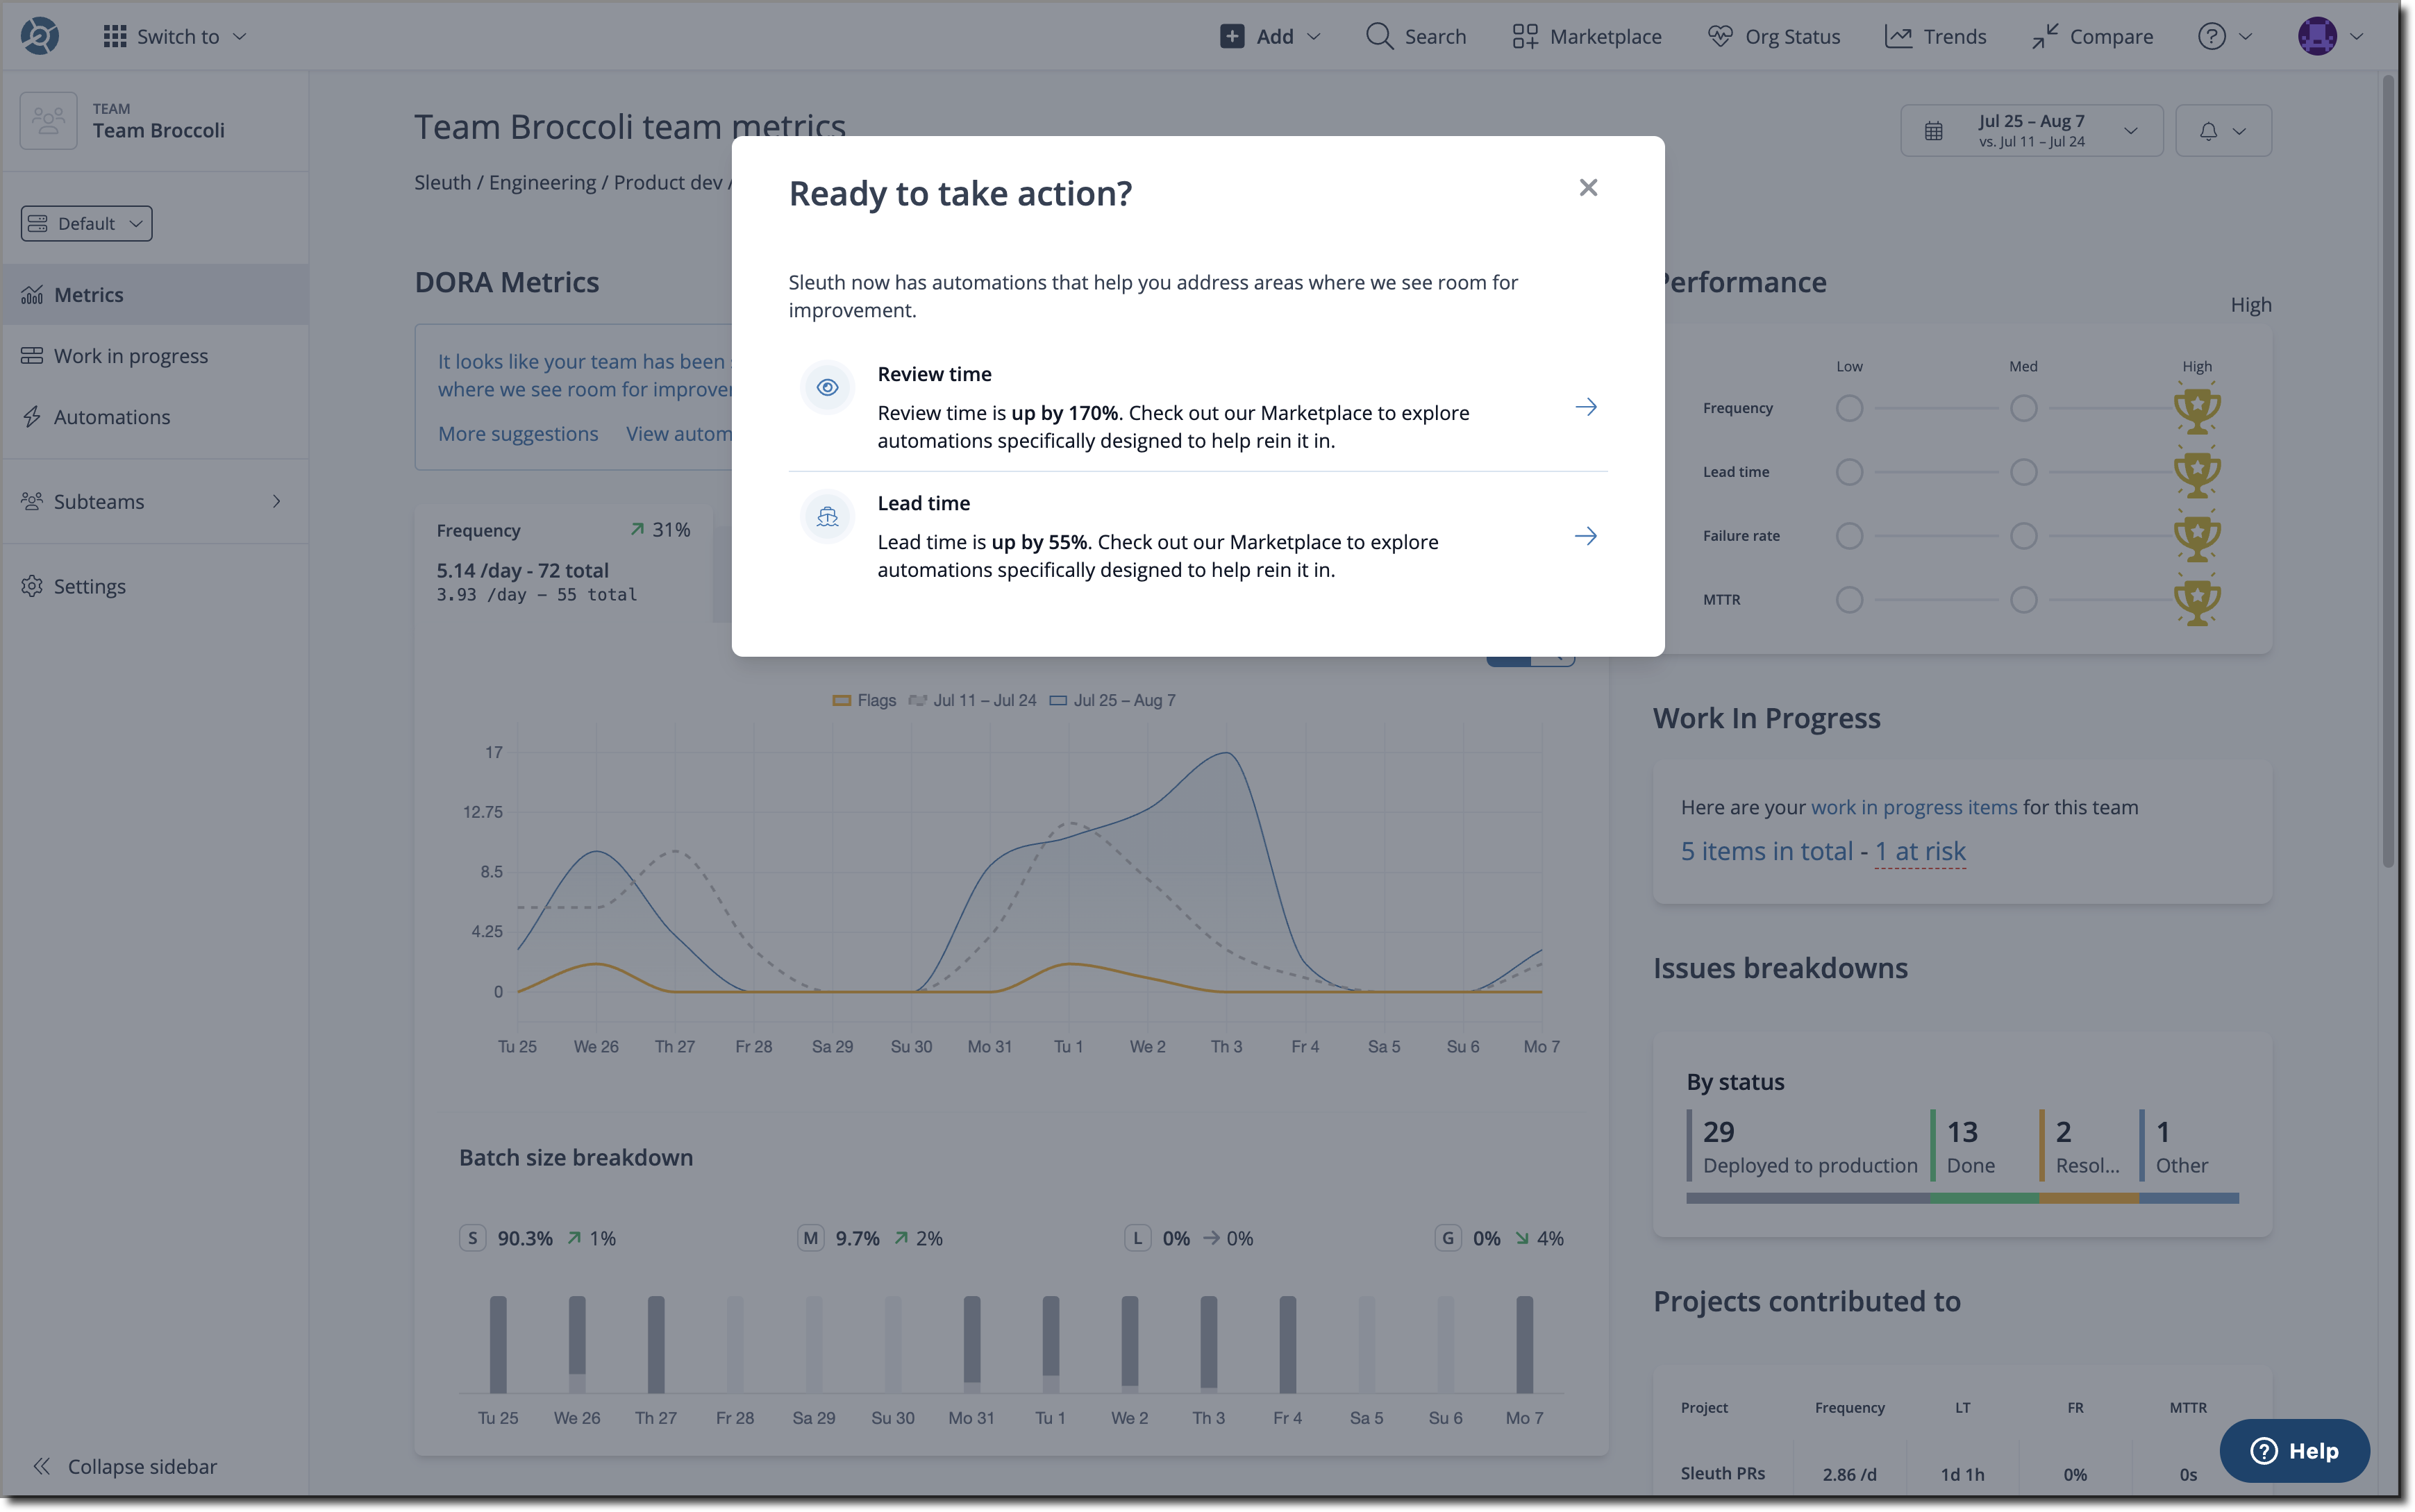Click the Failure rate High trophy icon
Screen dimensions: 2415x1512
click(2197, 536)
